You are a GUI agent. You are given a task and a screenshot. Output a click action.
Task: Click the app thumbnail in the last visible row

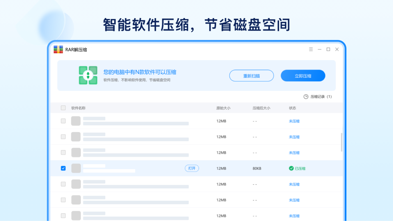coord(76,215)
